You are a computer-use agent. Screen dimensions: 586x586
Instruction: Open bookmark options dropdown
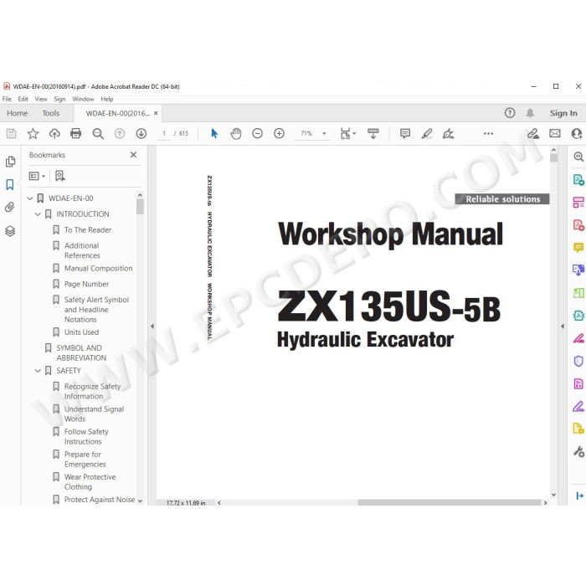[x=37, y=176]
